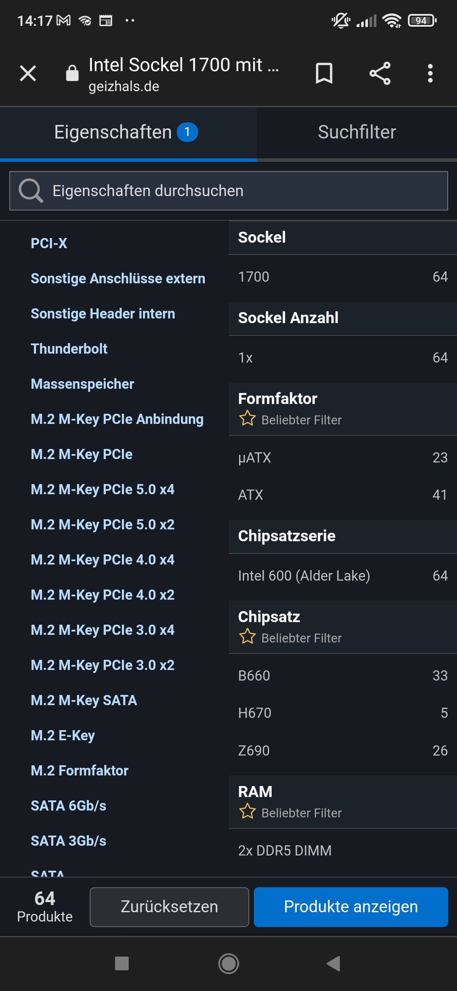Open the SATA 6Gb/s property

click(69, 806)
